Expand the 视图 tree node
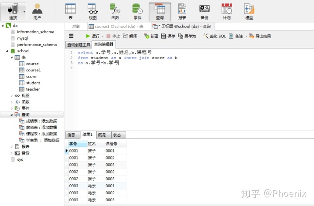The image size is (314, 206). click(11, 96)
